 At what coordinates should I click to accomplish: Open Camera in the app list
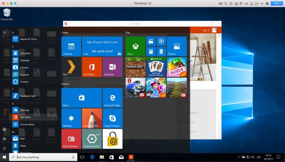click(x=33, y=67)
